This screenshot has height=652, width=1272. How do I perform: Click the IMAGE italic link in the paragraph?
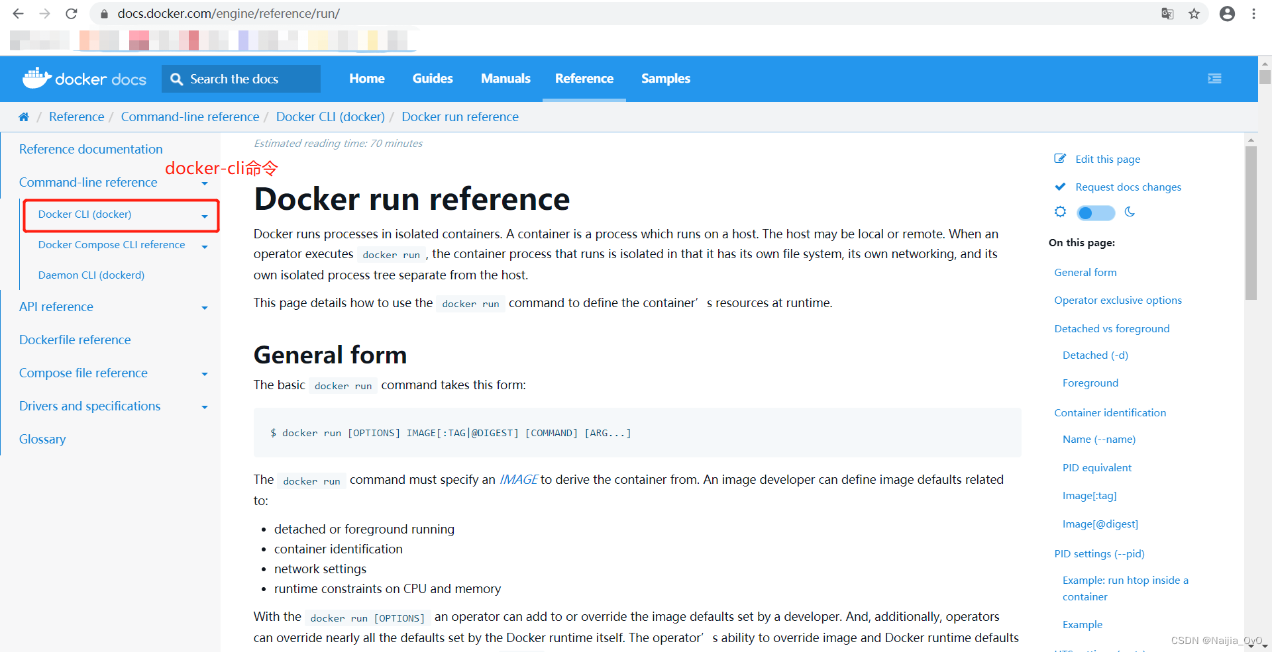519,479
